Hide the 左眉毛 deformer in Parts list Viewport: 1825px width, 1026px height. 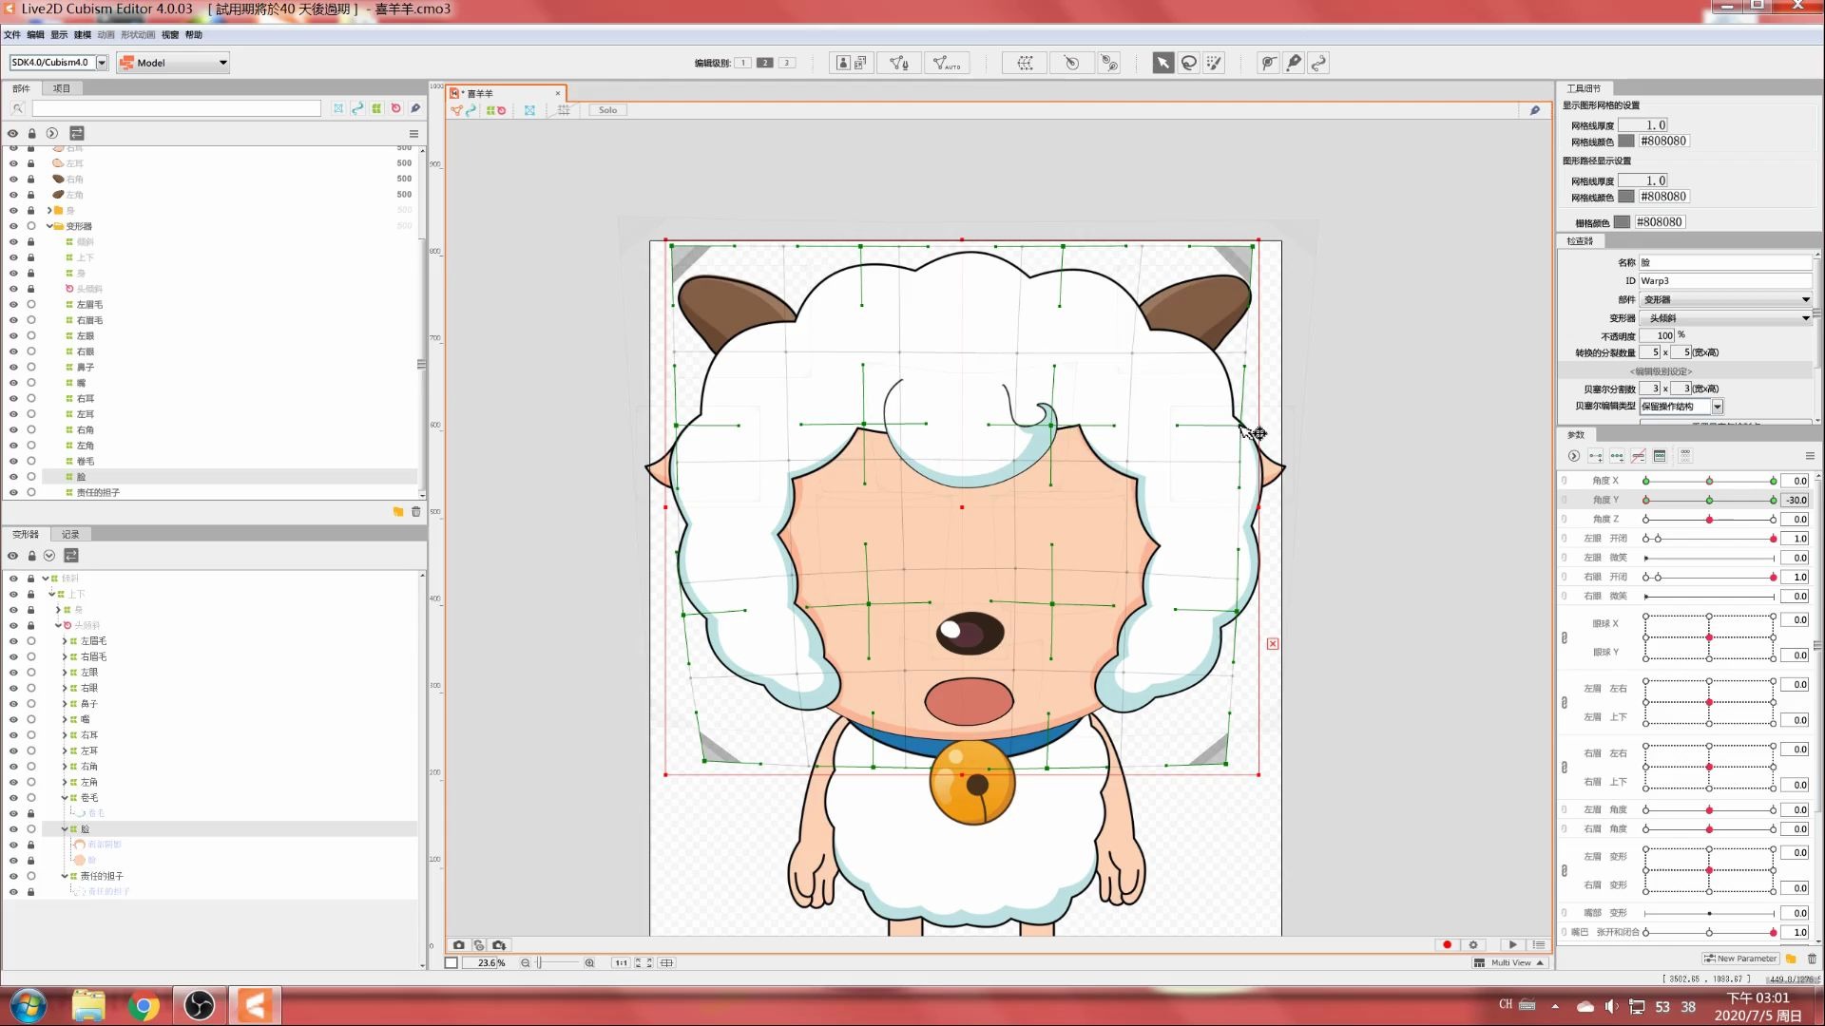(13, 305)
